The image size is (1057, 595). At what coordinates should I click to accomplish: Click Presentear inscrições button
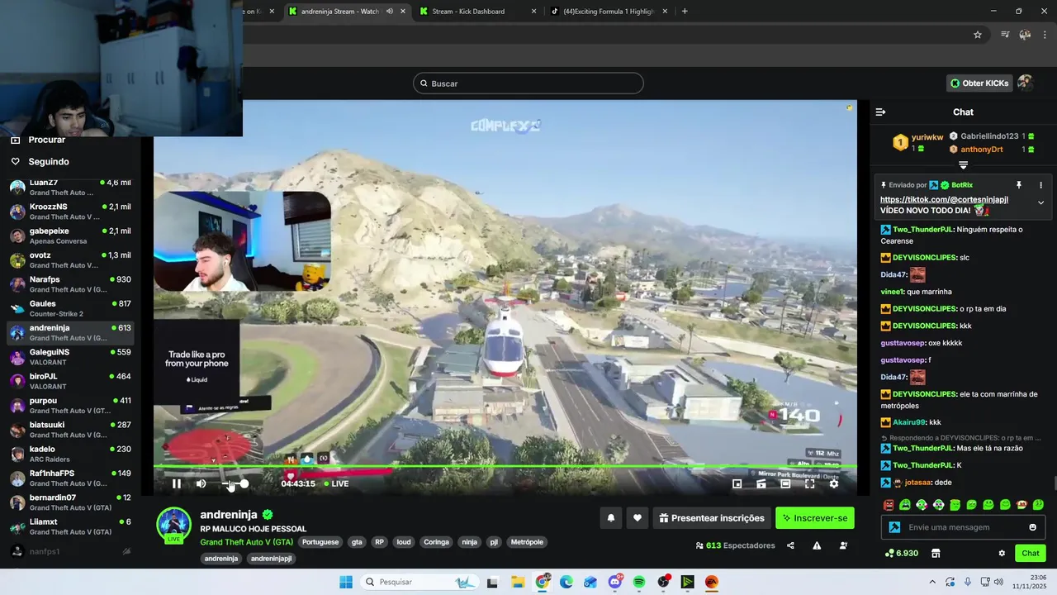[x=712, y=518]
